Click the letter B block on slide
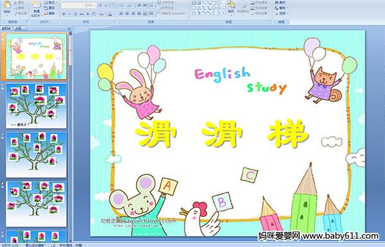385x247 pixels. 222,202
